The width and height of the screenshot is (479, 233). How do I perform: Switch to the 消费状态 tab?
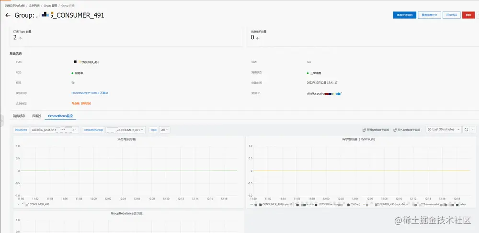(19, 116)
